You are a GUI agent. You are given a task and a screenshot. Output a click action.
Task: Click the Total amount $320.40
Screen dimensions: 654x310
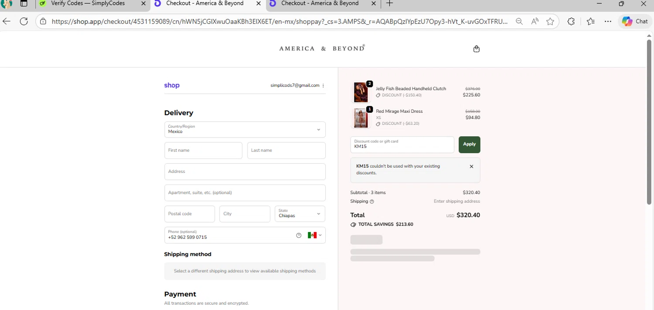point(468,215)
